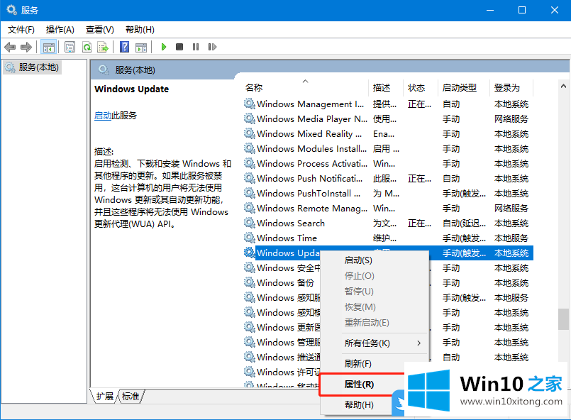The image size is (571, 420).
Task: Minimize the 服务 window
Action: [490, 10]
